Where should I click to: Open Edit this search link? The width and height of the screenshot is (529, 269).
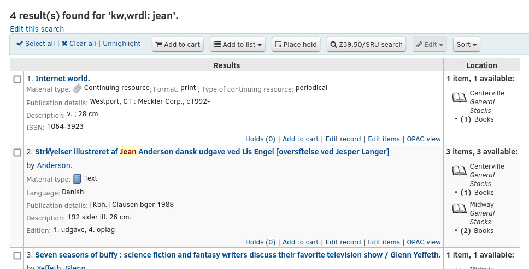click(37, 29)
